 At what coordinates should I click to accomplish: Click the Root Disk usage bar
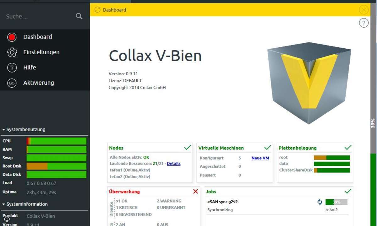[x=57, y=166]
